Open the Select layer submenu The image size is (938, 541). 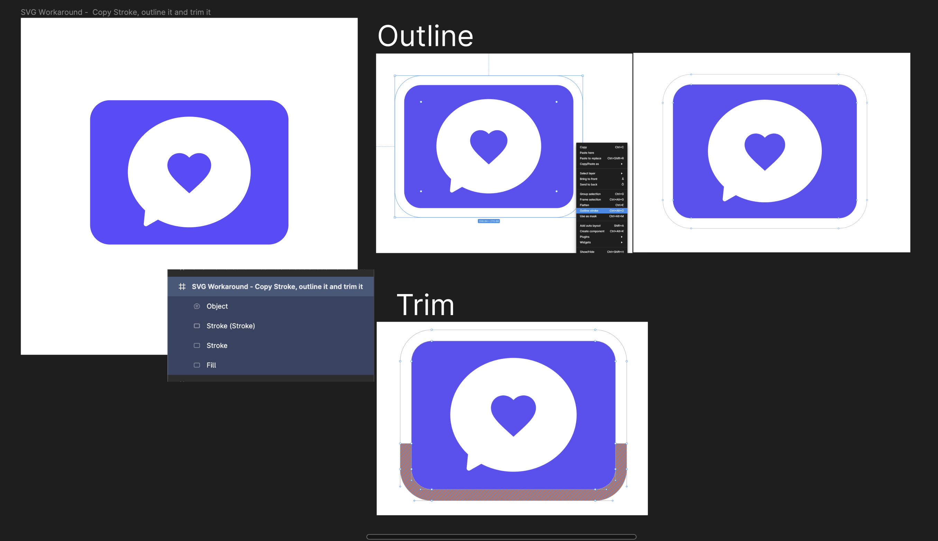[x=601, y=174]
